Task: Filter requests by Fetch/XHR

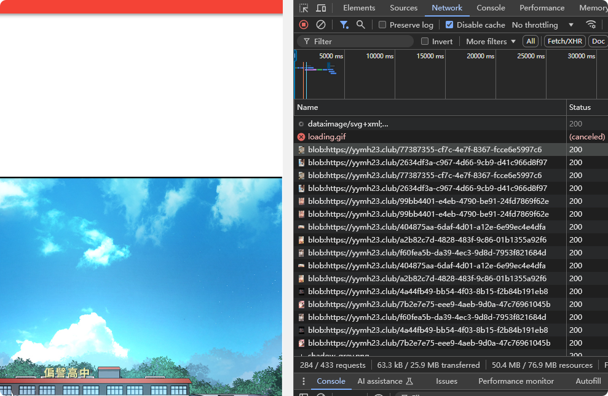Action: click(565, 41)
